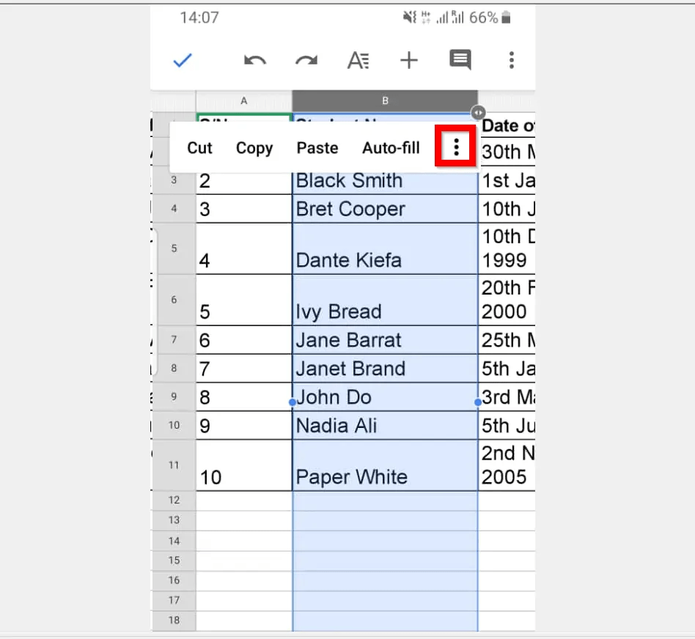Expand more options via context menu three dots

pos(455,147)
